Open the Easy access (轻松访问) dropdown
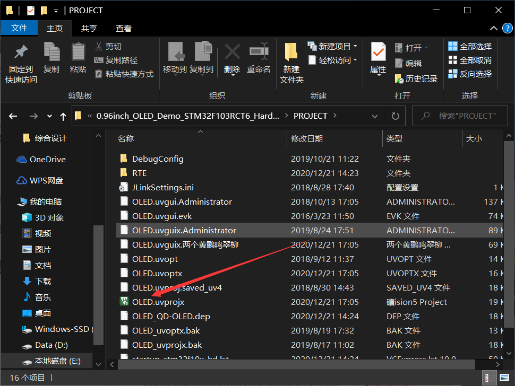 332,60
